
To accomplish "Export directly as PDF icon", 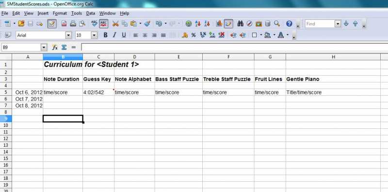I will coord(64,24).
